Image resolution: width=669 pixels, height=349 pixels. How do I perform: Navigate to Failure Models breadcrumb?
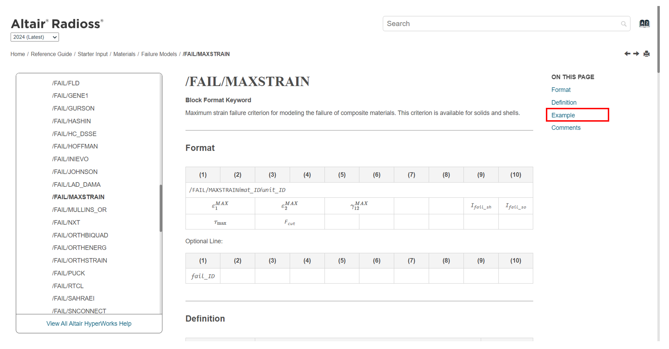coord(159,54)
